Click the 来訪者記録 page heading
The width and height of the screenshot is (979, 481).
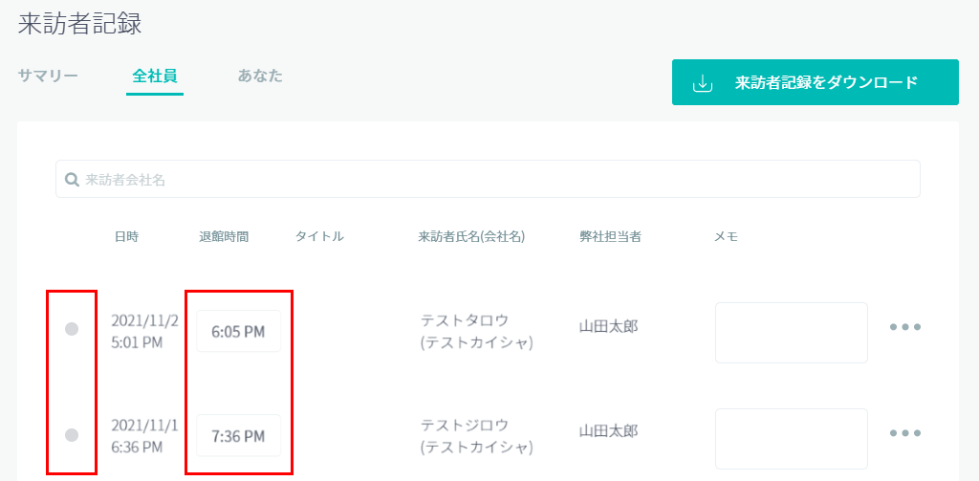pyautogui.click(x=80, y=24)
